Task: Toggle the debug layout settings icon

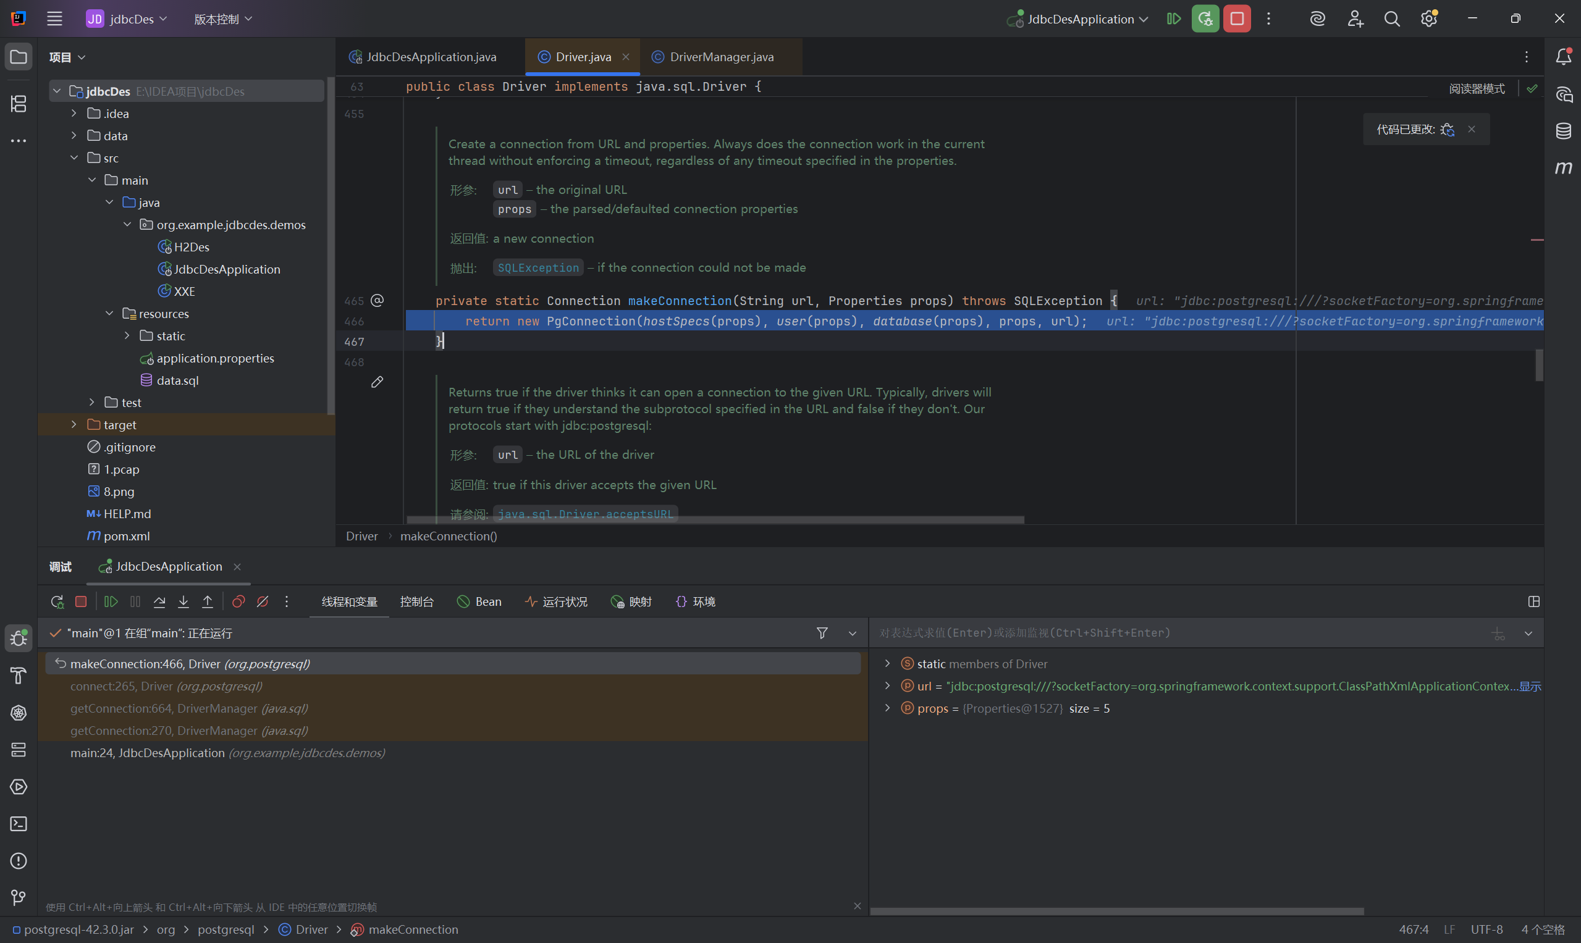Action: coord(1533,601)
